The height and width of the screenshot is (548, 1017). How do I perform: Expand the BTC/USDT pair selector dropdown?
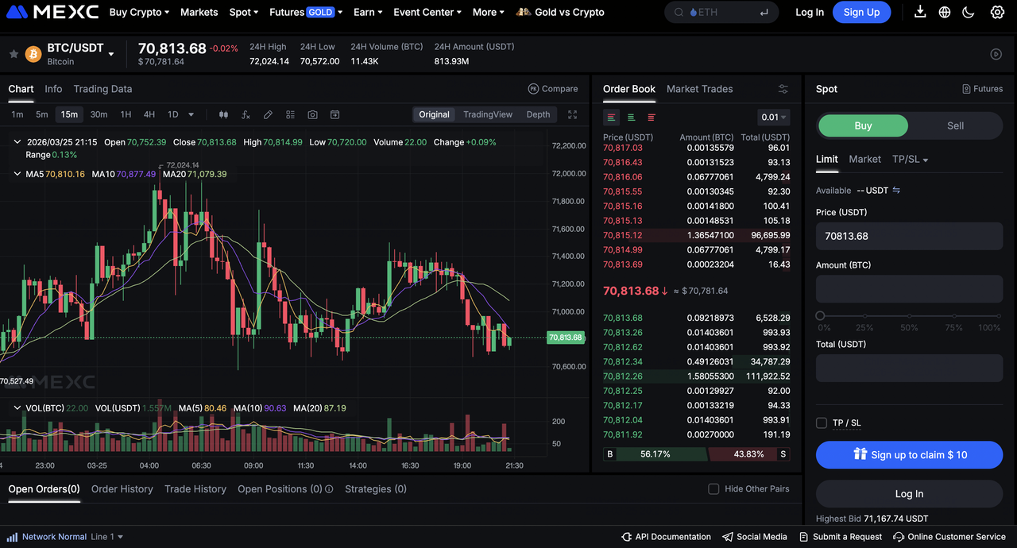(x=111, y=54)
